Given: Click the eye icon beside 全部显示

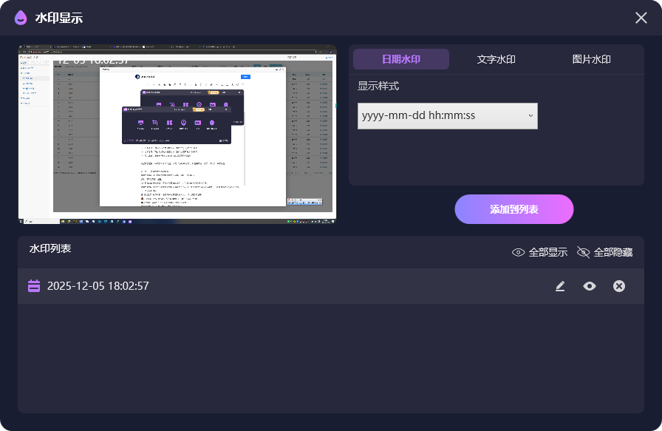Looking at the screenshot, I should point(519,252).
